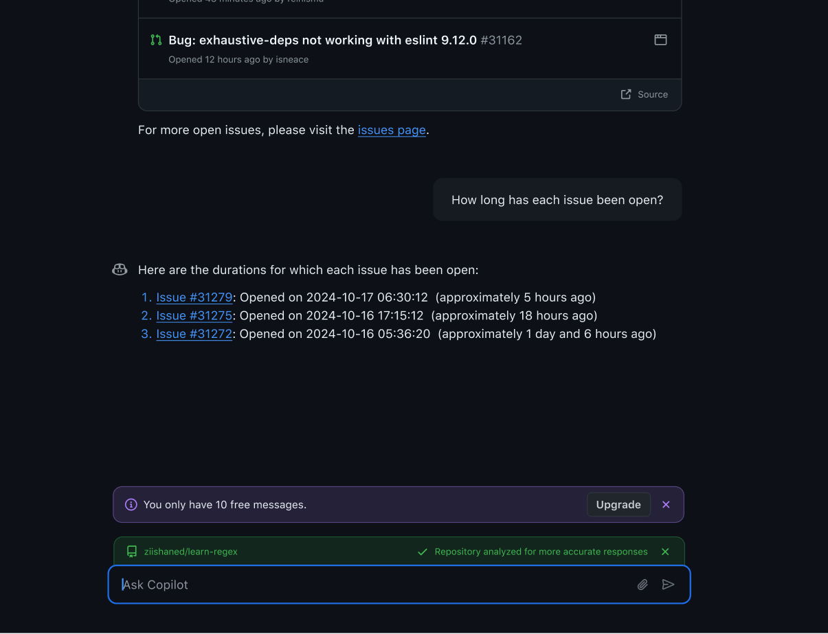The height and width of the screenshot is (634, 828).
Task: Click the green checkmark by Repository analyzed
Action: click(x=423, y=552)
